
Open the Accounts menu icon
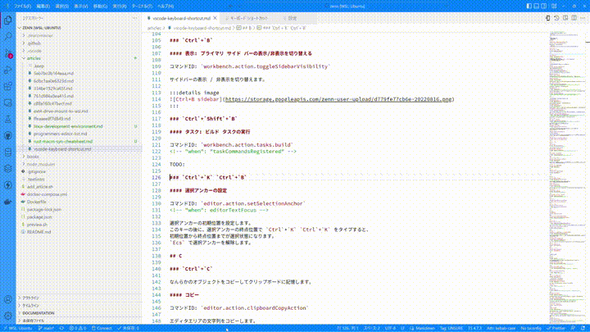click(x=8, y=300)
